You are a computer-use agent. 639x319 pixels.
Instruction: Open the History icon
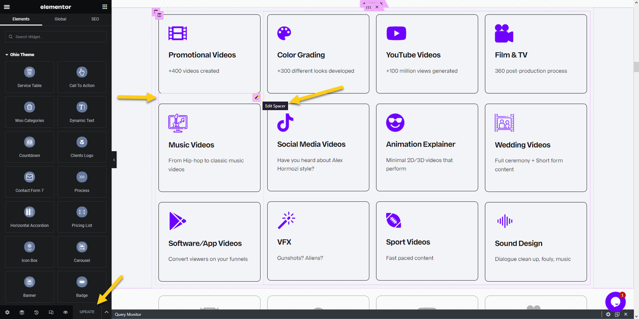pos(36,312)
